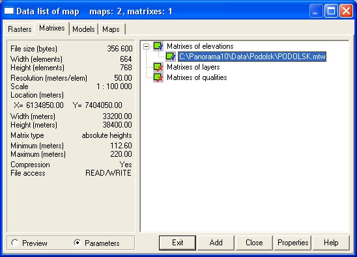Minimize the Data list of map window

pyautogui.click(x=316, y=11)
